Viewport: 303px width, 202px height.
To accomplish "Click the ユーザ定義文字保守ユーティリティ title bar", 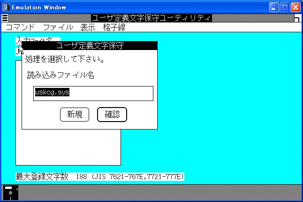I will tap(151, 18).
